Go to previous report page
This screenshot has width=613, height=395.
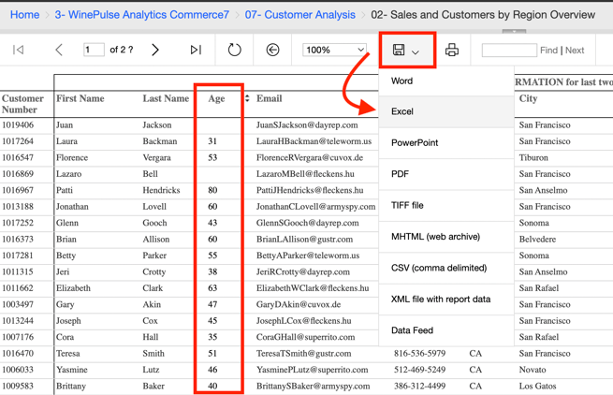click(x=59, y=50)
